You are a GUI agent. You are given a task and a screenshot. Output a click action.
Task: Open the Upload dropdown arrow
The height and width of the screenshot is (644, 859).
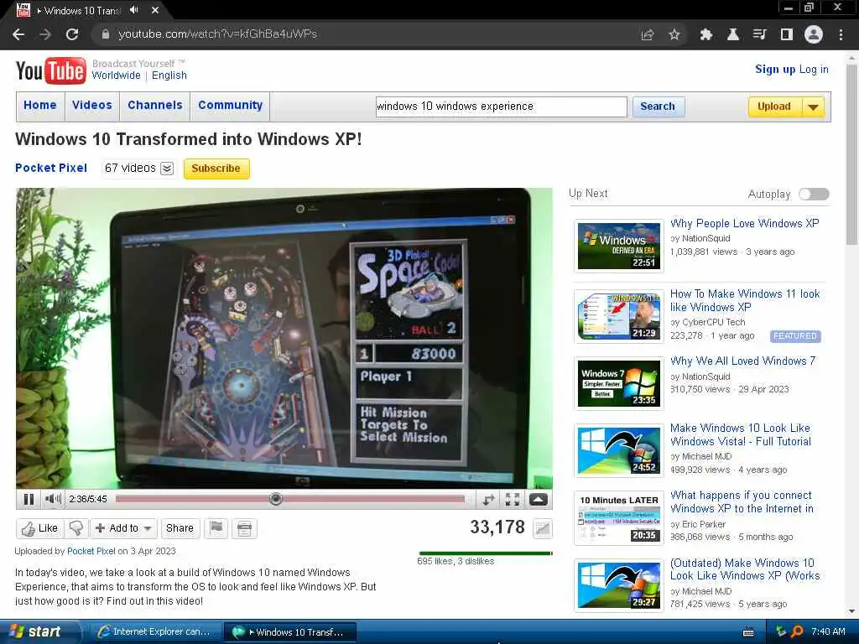pos(814,106)
